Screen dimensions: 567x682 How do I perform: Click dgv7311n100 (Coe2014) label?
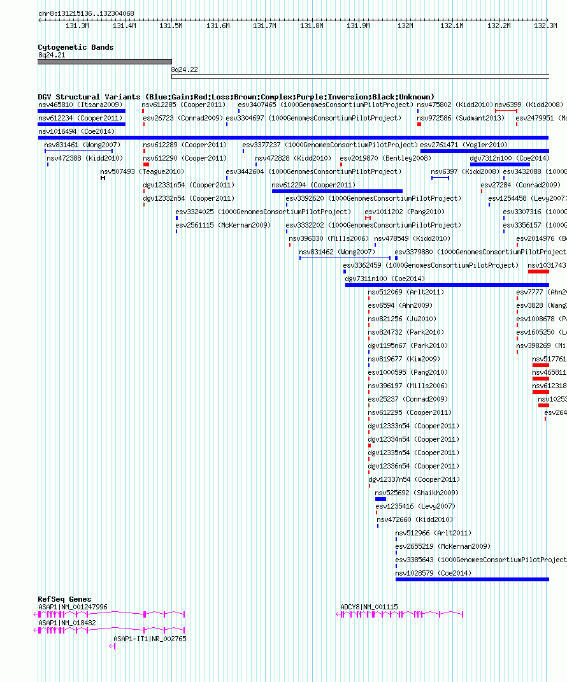[385, 279]
